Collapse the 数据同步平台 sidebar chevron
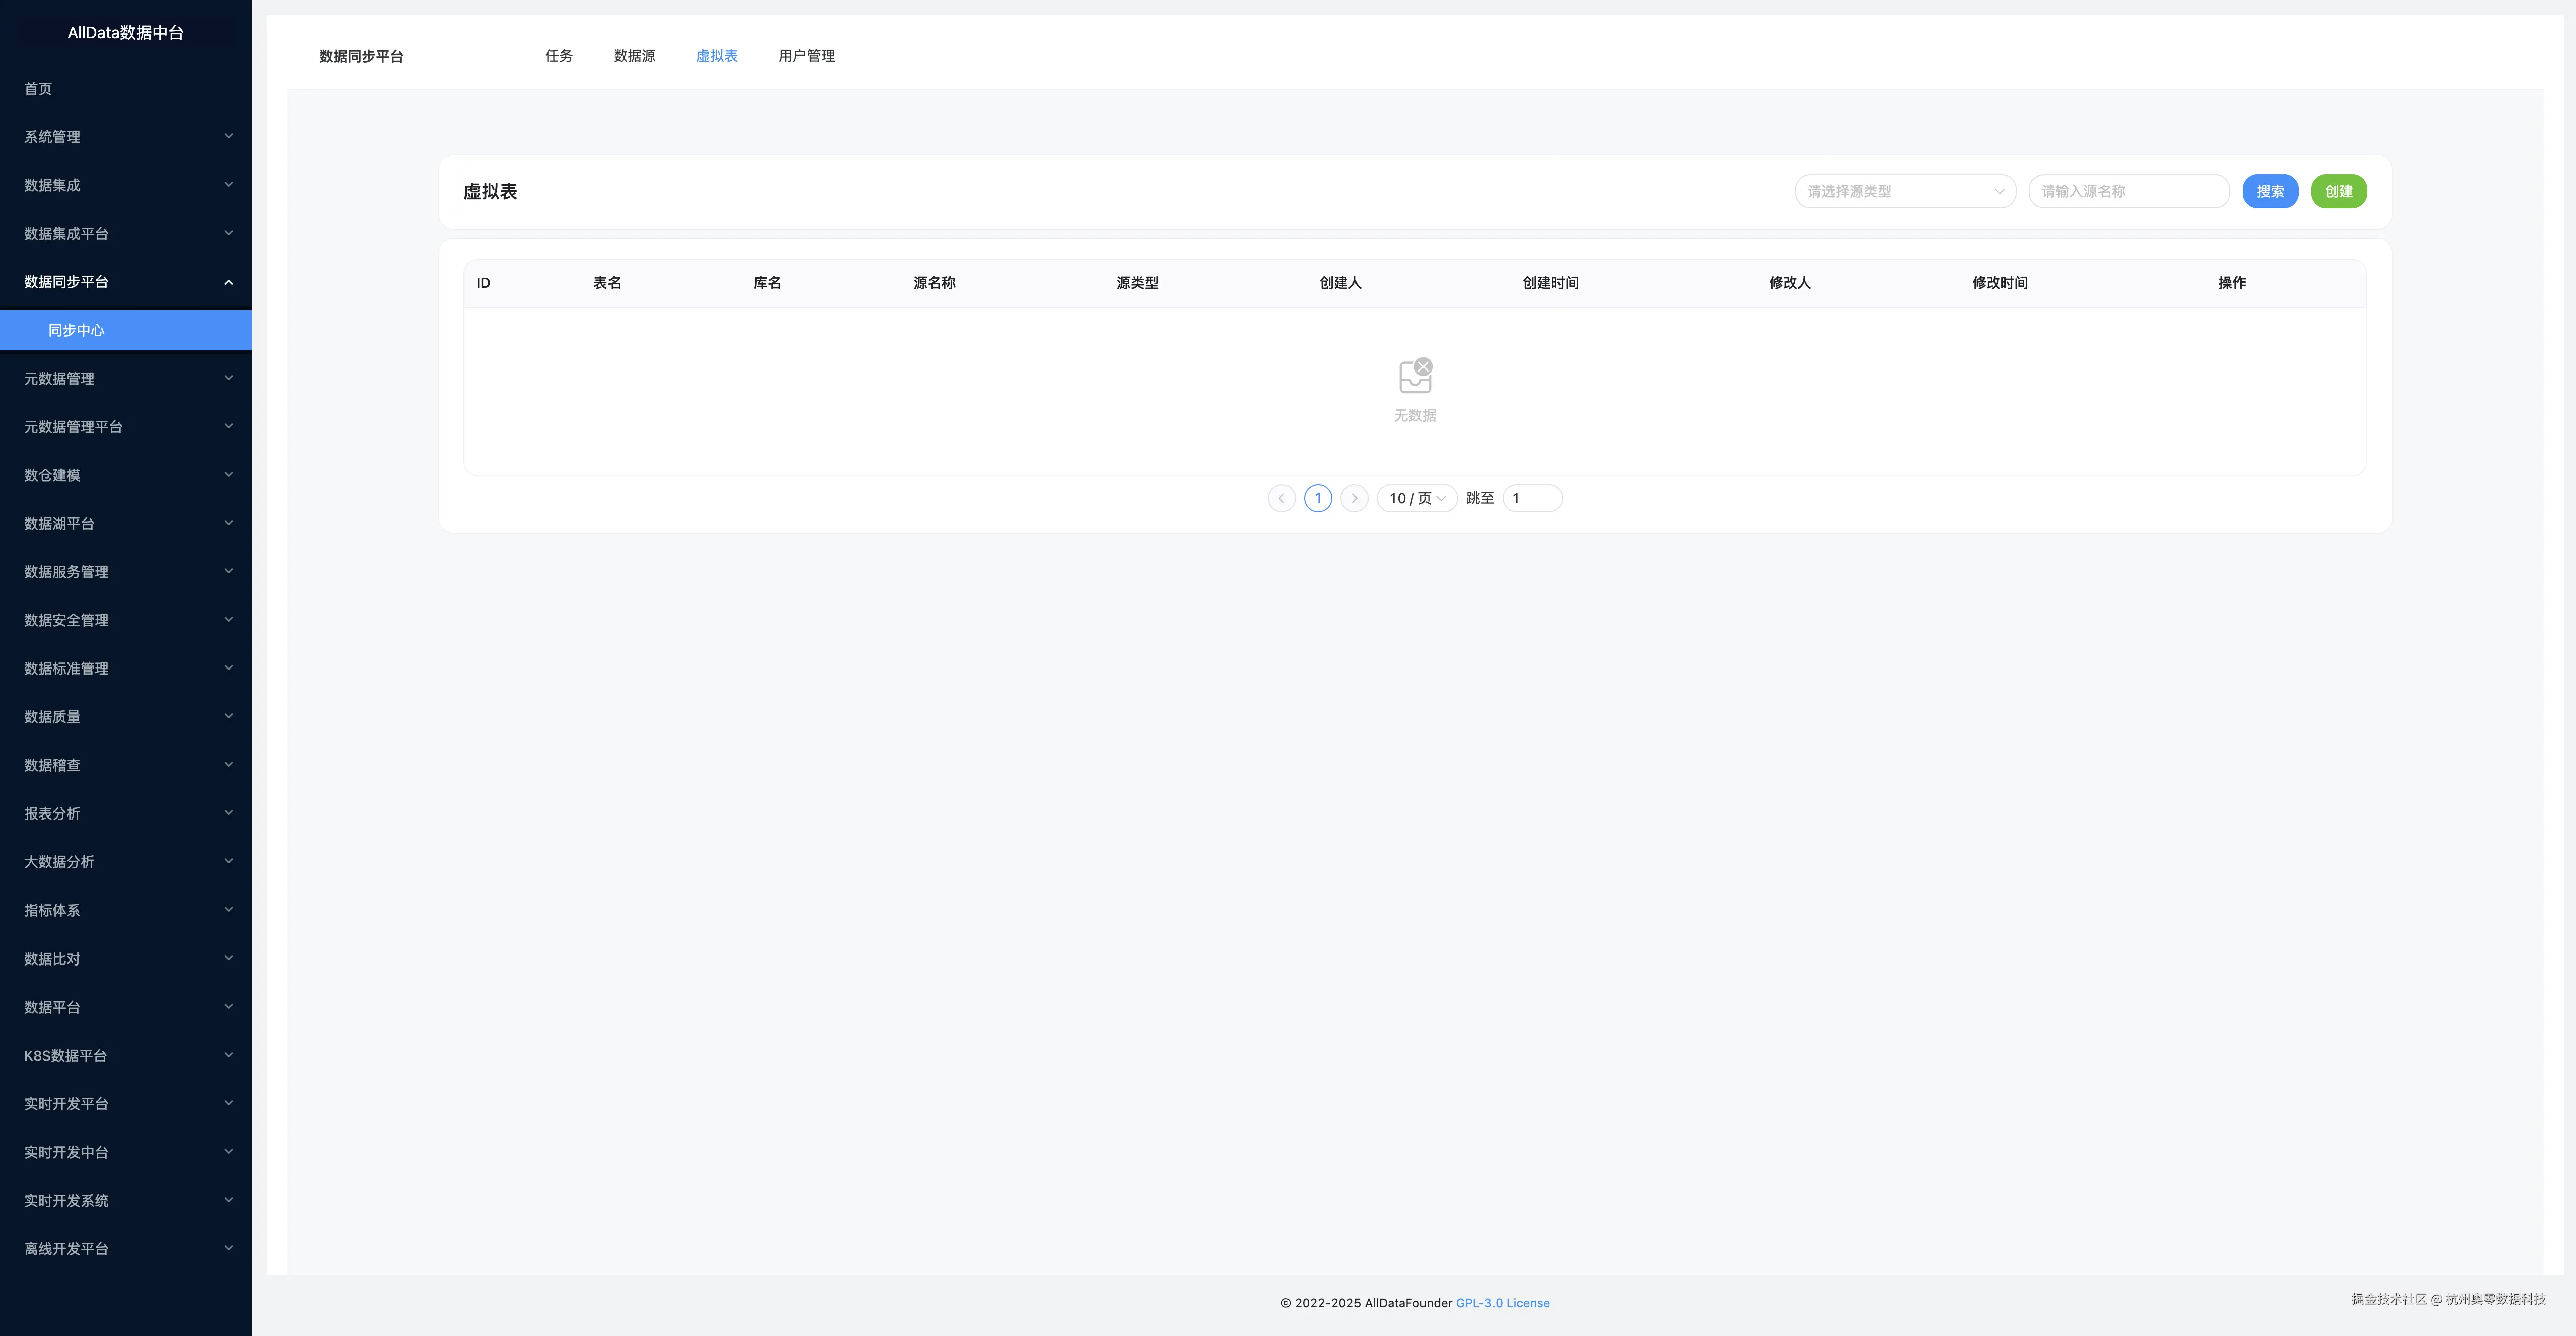The image size is (2576, 1336). (x=228, y=283)
